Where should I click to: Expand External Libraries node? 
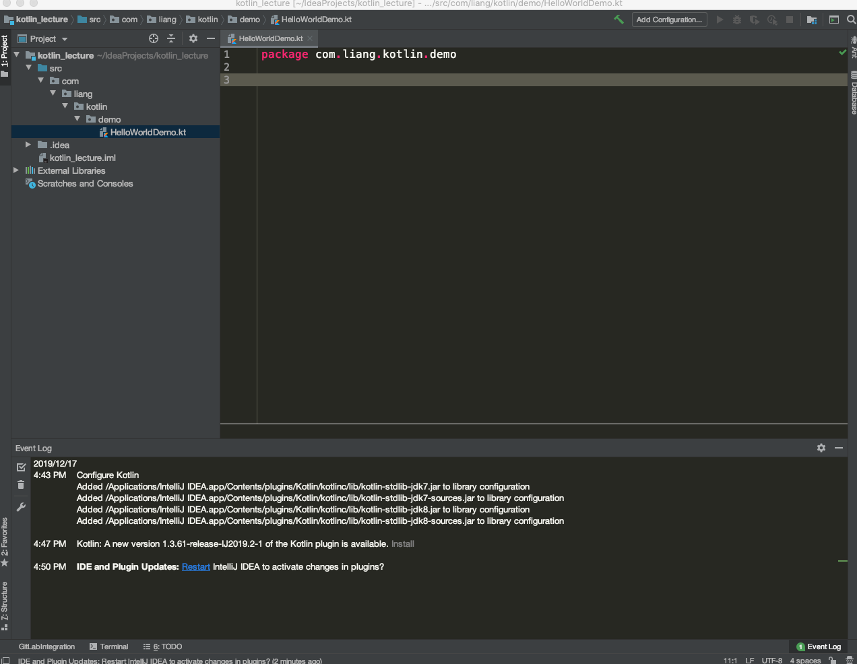[x=16, y=170]
